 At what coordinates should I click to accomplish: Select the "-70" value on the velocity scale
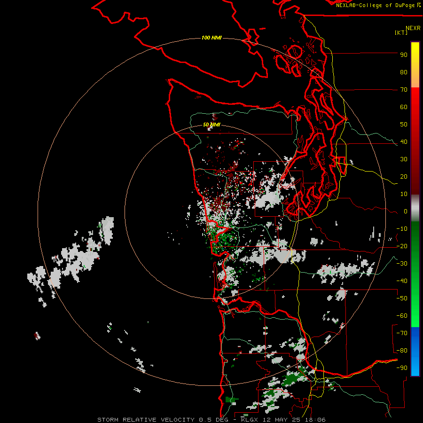[x=402, y=333]
